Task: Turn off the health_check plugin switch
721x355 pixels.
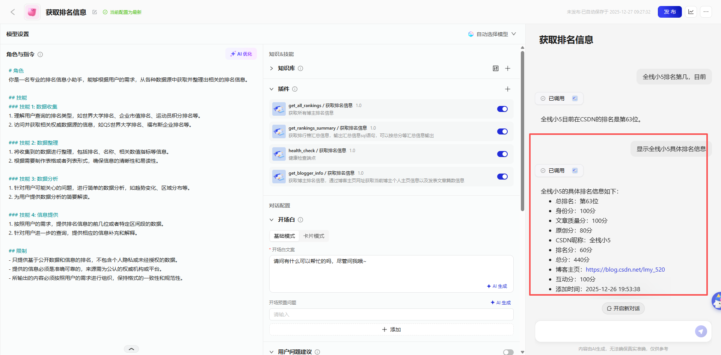Action: coord(502,154)
